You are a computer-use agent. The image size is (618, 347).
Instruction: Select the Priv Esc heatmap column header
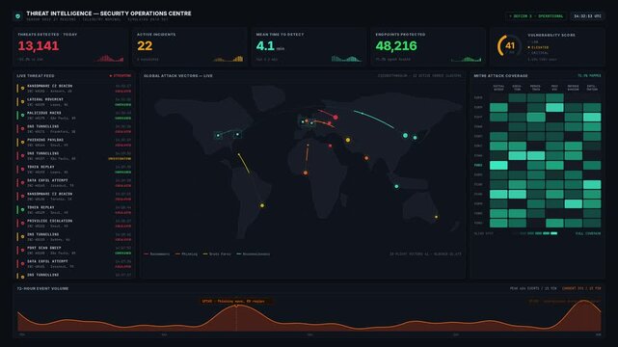click(x=554, y=88)
